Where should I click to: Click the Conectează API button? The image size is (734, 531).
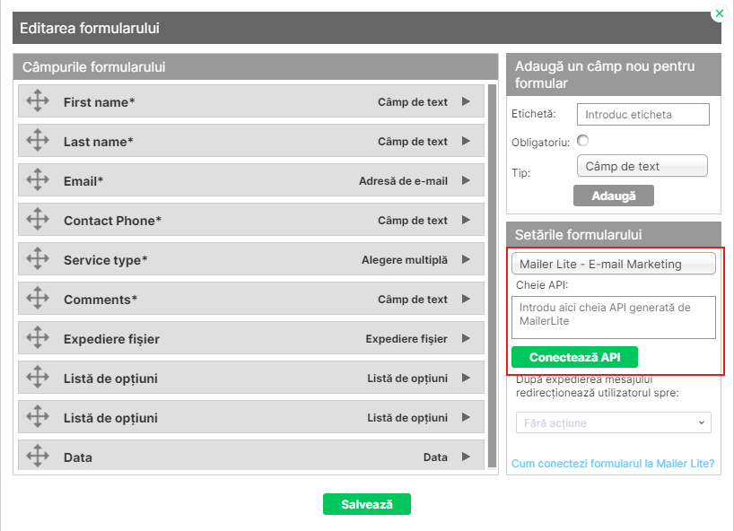[x=574, y=357]
